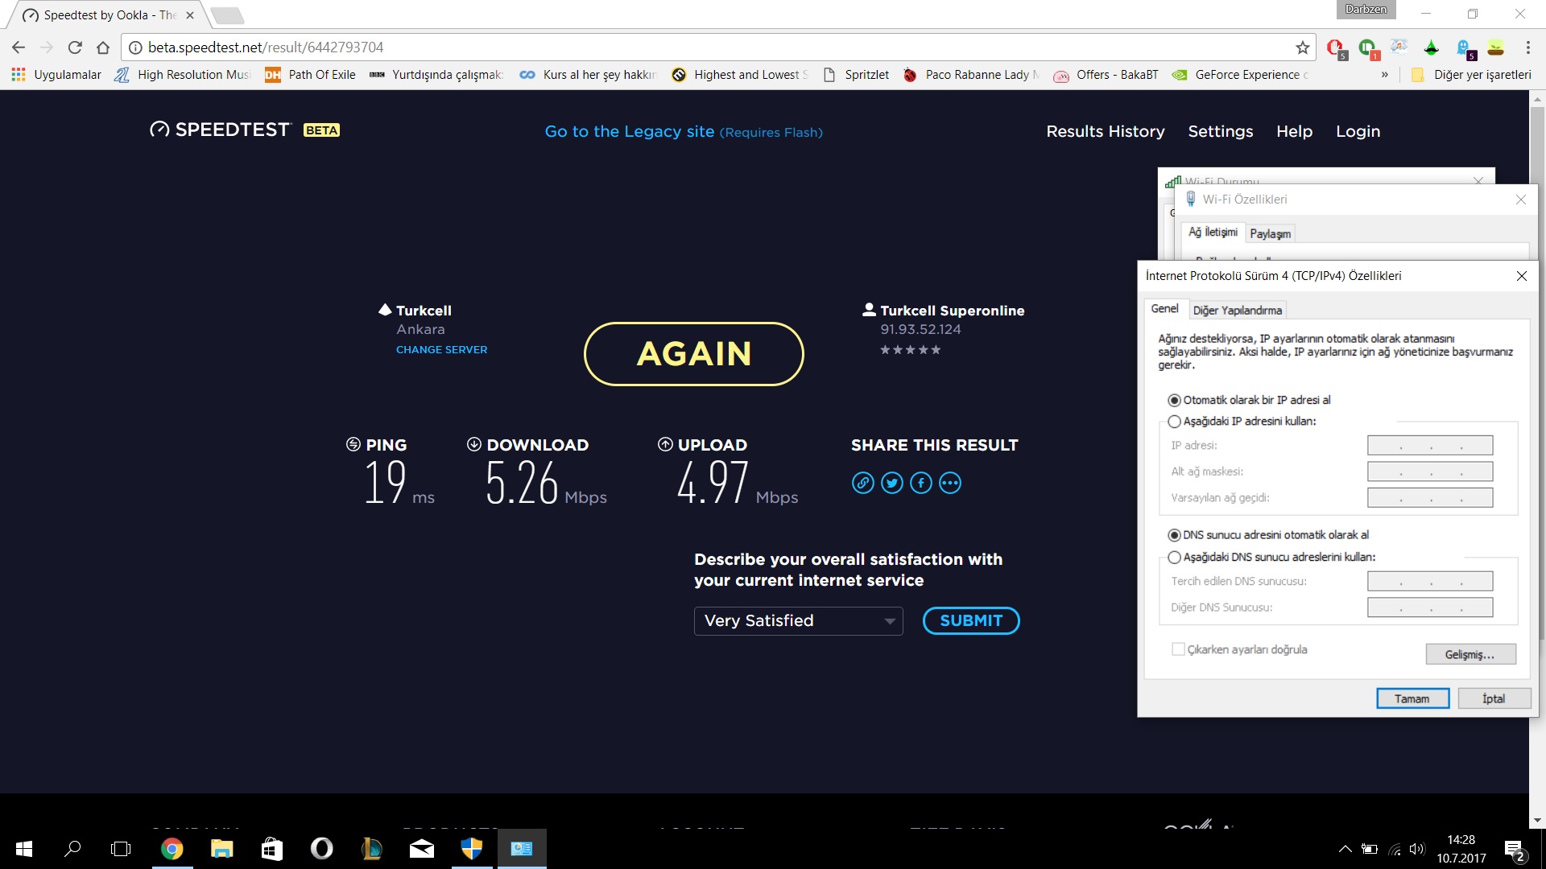Run the test AGAIN
1546x869 pixels.
pyautogui.click(x=693, y=354)
